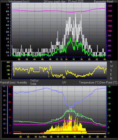The image size is (118, 140).
Task: Click the '02' hour label under the bottom graph
Action: pyautogui.click(x=28, y=137)
